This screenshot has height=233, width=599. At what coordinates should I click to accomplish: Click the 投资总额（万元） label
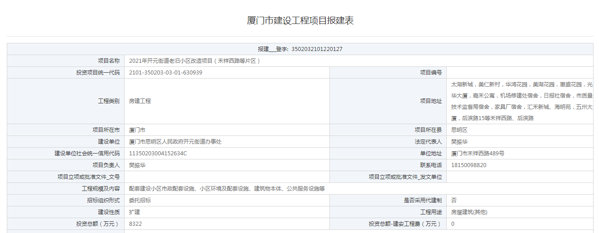[x=98, y=224]
